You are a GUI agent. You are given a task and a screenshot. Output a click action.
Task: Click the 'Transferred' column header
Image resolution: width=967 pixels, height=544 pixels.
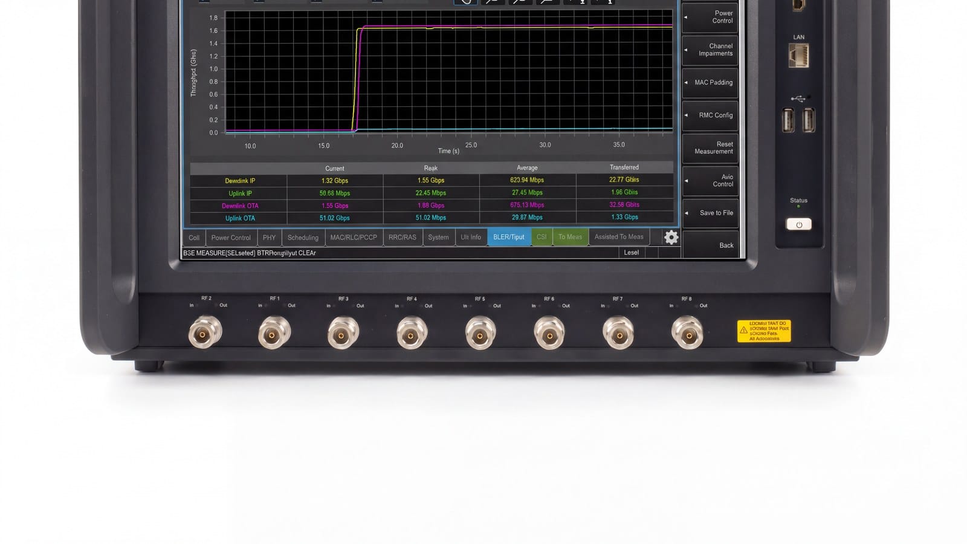click(624, 167)
